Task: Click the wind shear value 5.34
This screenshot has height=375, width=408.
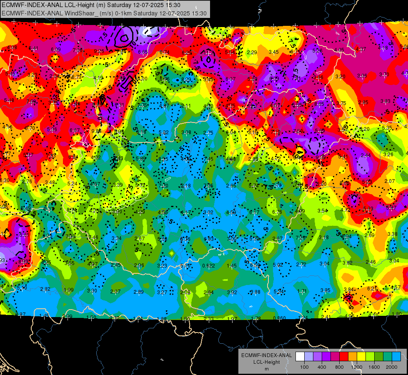Action: pyautogui.click(x=279, y=292)
